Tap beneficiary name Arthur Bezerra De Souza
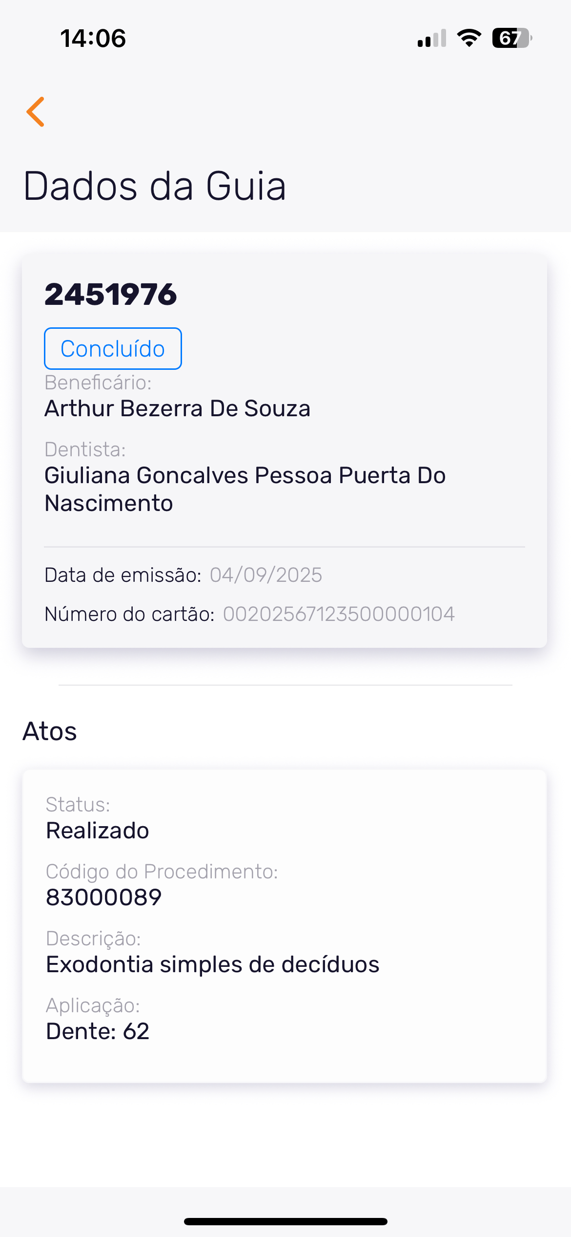 pos(178,408)
